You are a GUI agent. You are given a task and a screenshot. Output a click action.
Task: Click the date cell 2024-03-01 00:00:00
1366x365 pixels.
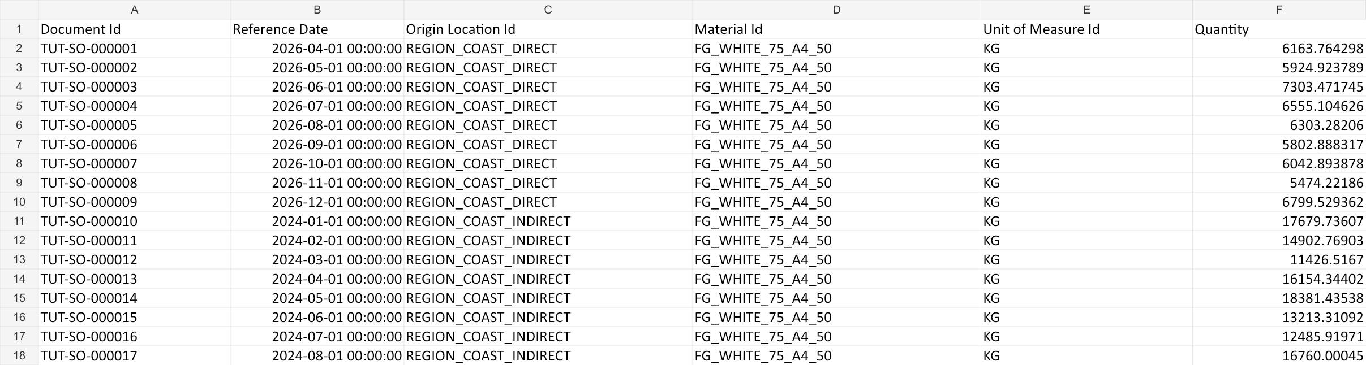coord(317,259)
